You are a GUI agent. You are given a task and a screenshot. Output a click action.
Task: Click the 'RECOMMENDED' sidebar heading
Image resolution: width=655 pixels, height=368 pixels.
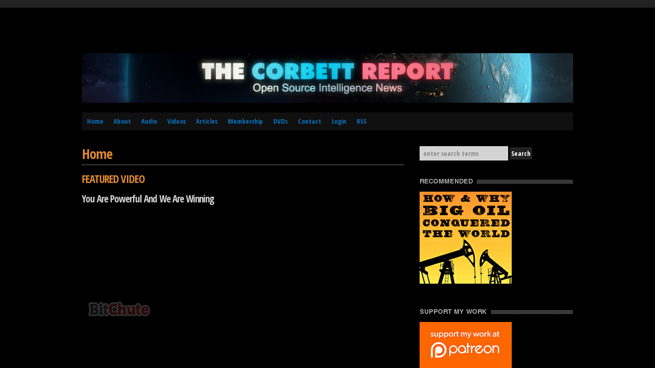click(446, 181)
